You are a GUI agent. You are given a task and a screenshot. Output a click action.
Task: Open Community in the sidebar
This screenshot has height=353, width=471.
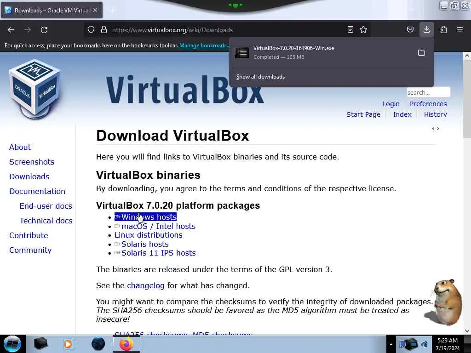click(x=30, y=250)
